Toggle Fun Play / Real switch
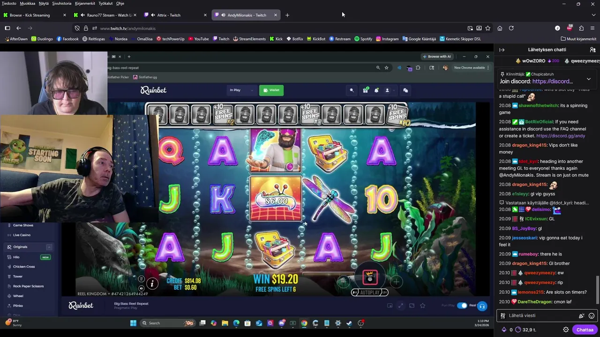The height and width of the screenshot is (337, 600). (x=462, y=306)
